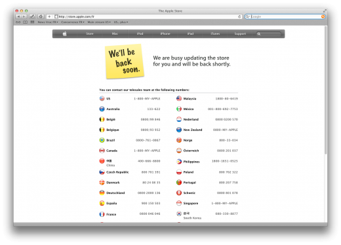Click the México flag icon

(x=179, y=109)
